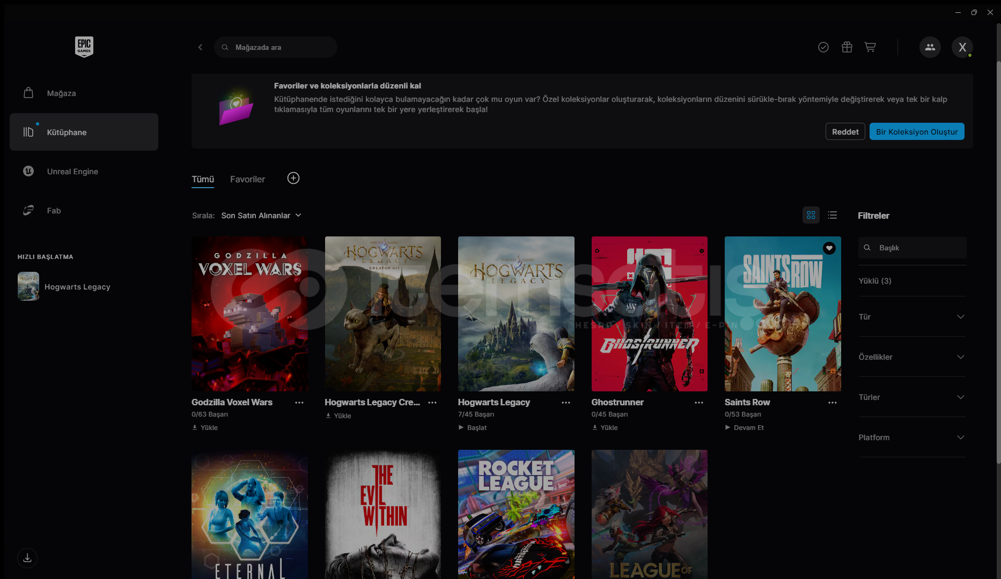Click the Bir Koleksiyon Oluştur button

pyautogui.click(x=917, y=132)
